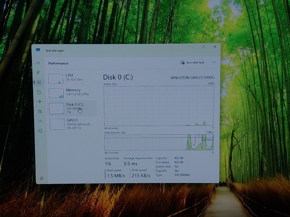Screen dimensions: 290x217
Task: Open Task Manager Settings gear
Action: tap(42, 178)
